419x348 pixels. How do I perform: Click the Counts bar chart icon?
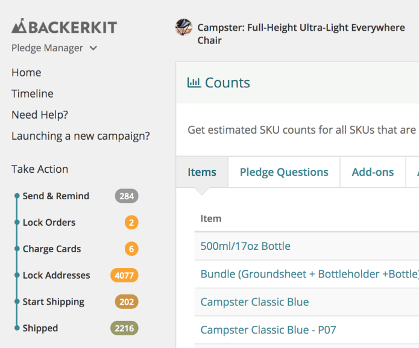[194, 82]
